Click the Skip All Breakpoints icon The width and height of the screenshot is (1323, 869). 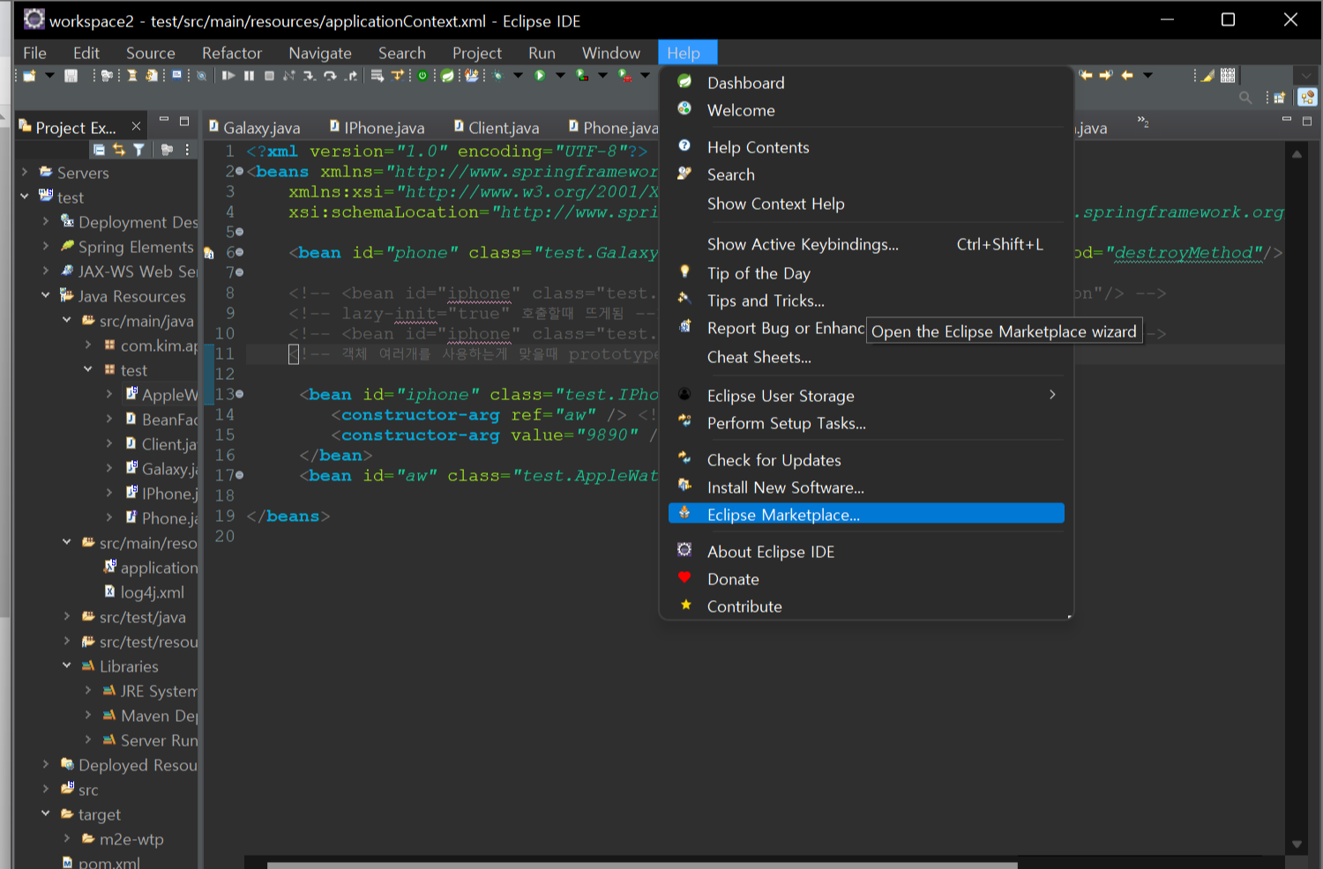(201, 76)
